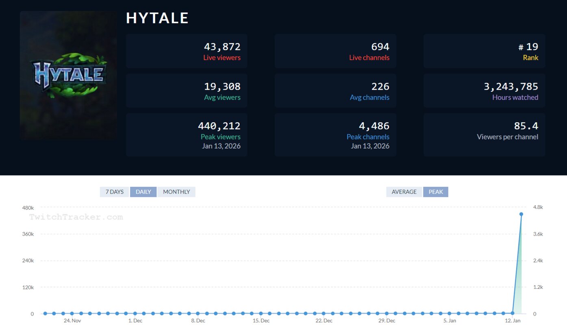Switch chart to the 7 DAYS view
Image resolution: width=567 pixels, height=329 pixels.
coord(114,192)
